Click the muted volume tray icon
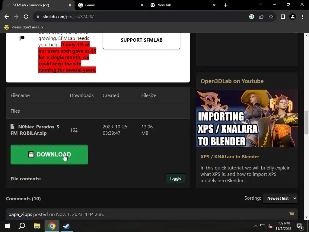 270,226
